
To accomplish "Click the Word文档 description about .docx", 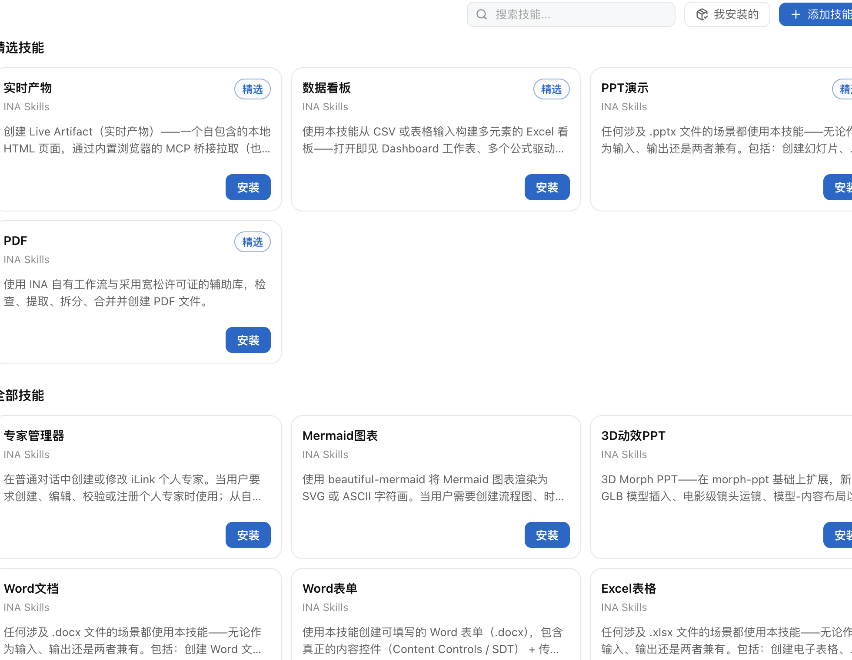I will 133,640.
